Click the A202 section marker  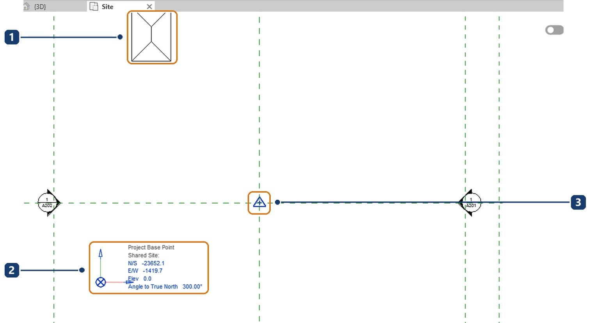[48, 203]
